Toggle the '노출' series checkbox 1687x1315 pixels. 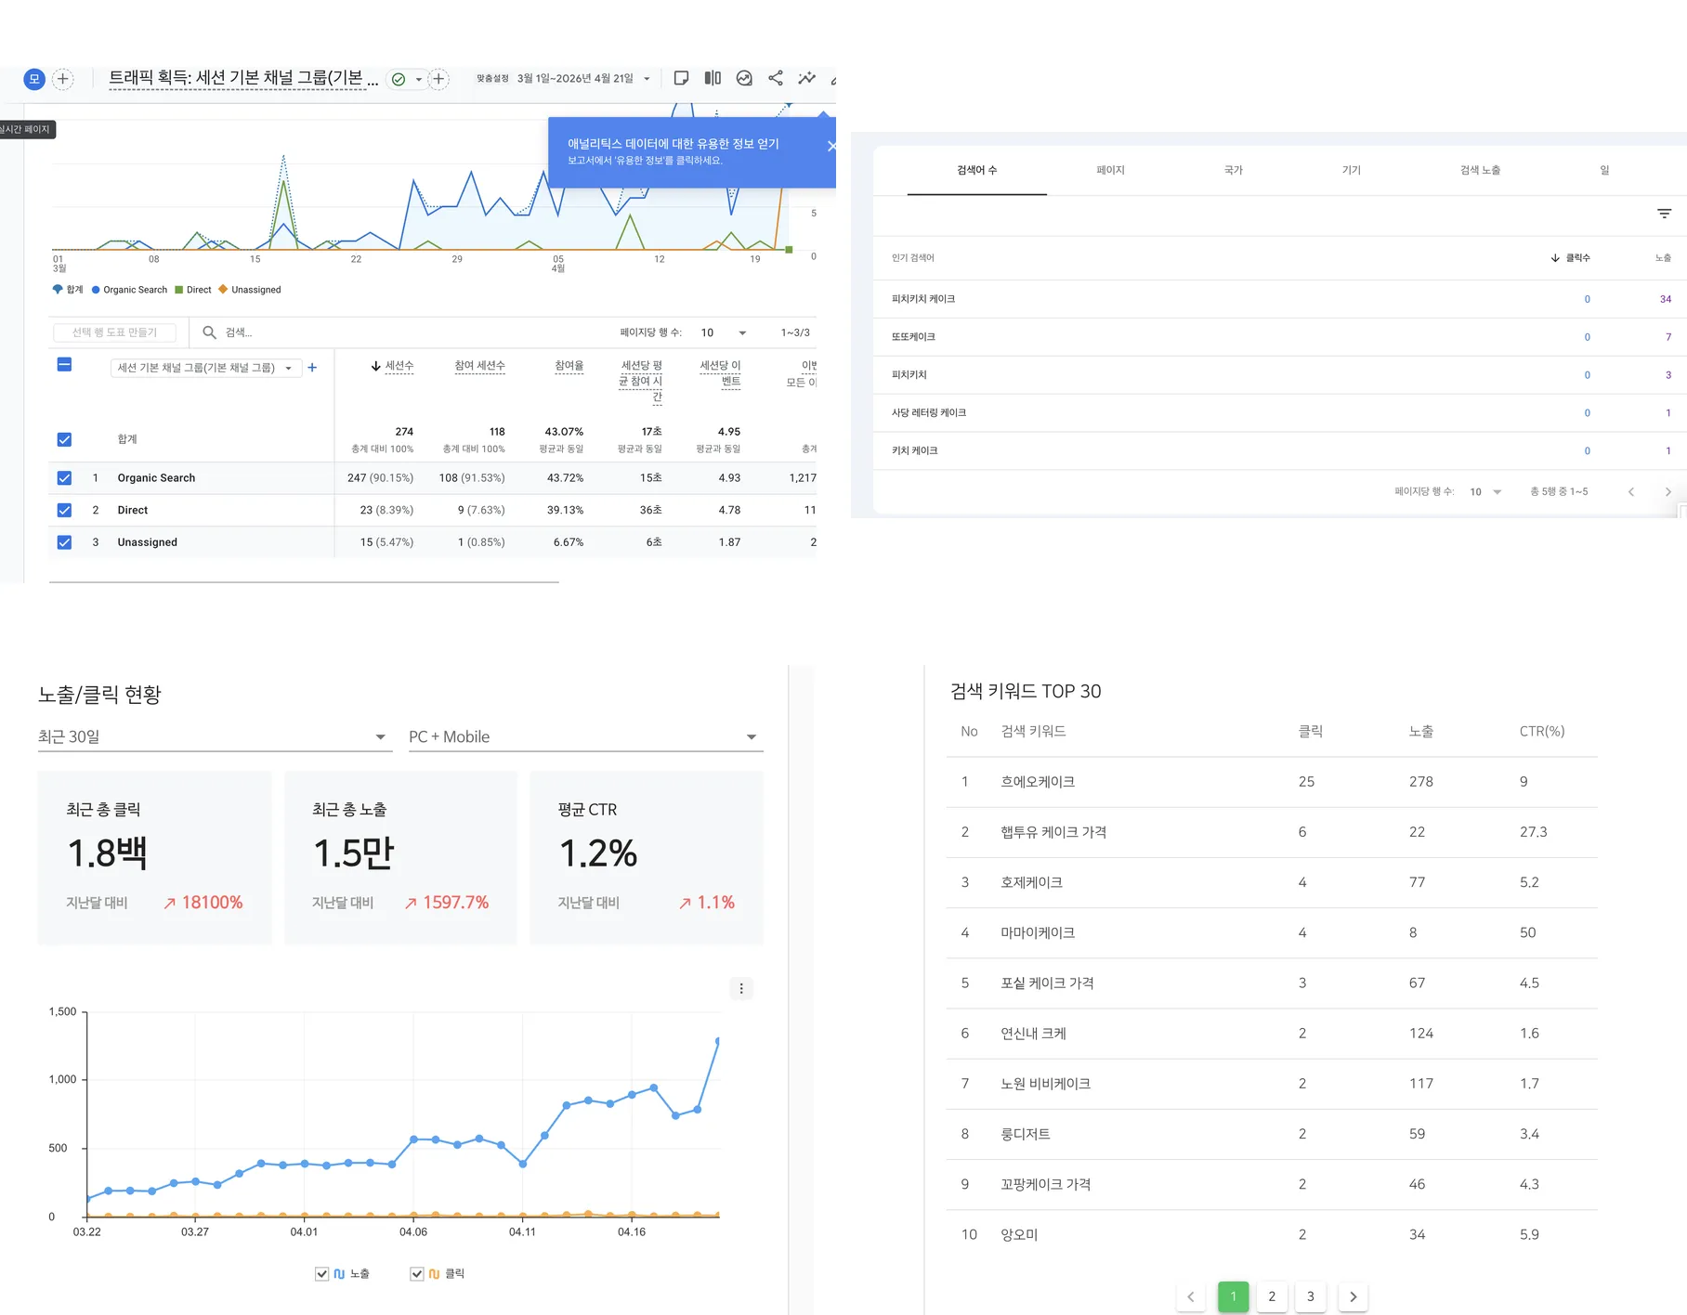click(x=321, y=1274)
